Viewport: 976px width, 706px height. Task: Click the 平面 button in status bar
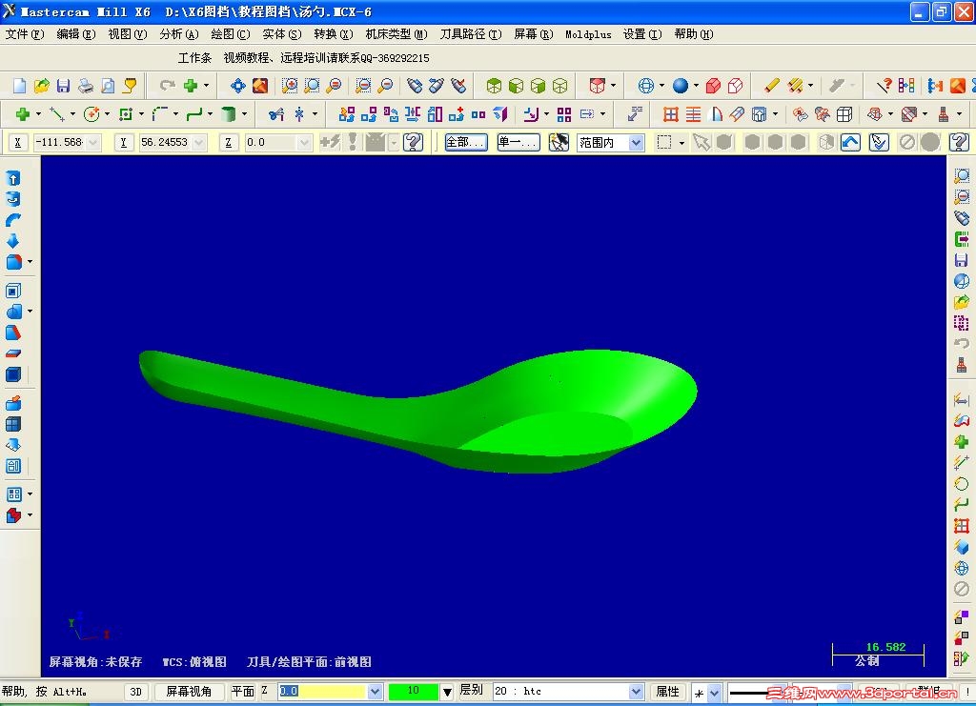(243, 692)
